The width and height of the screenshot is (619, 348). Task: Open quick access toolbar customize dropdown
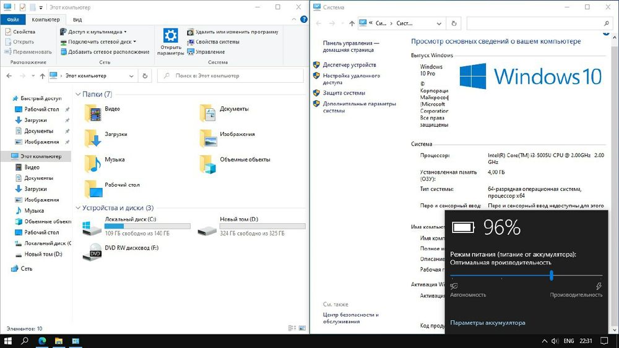click(x=41, y=7)
